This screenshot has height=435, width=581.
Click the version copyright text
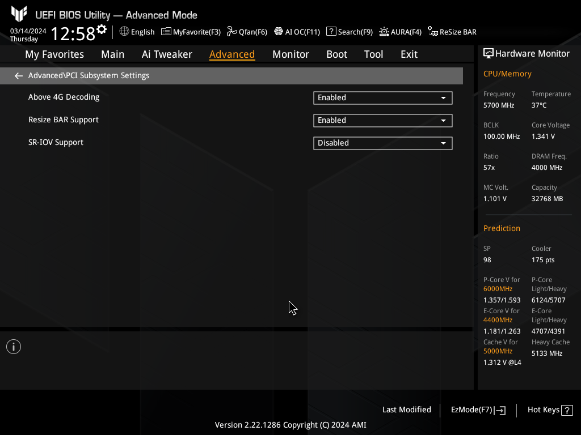coord(290,425)
